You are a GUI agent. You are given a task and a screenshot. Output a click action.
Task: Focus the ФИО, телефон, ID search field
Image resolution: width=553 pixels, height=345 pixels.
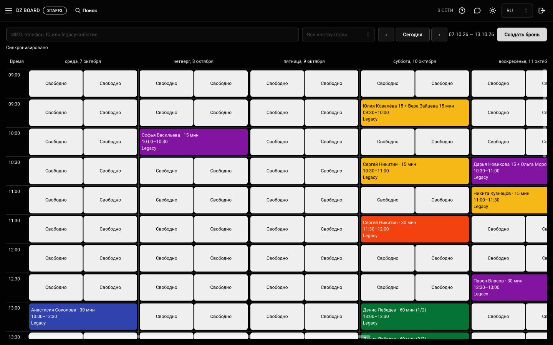tap(152, 34)
